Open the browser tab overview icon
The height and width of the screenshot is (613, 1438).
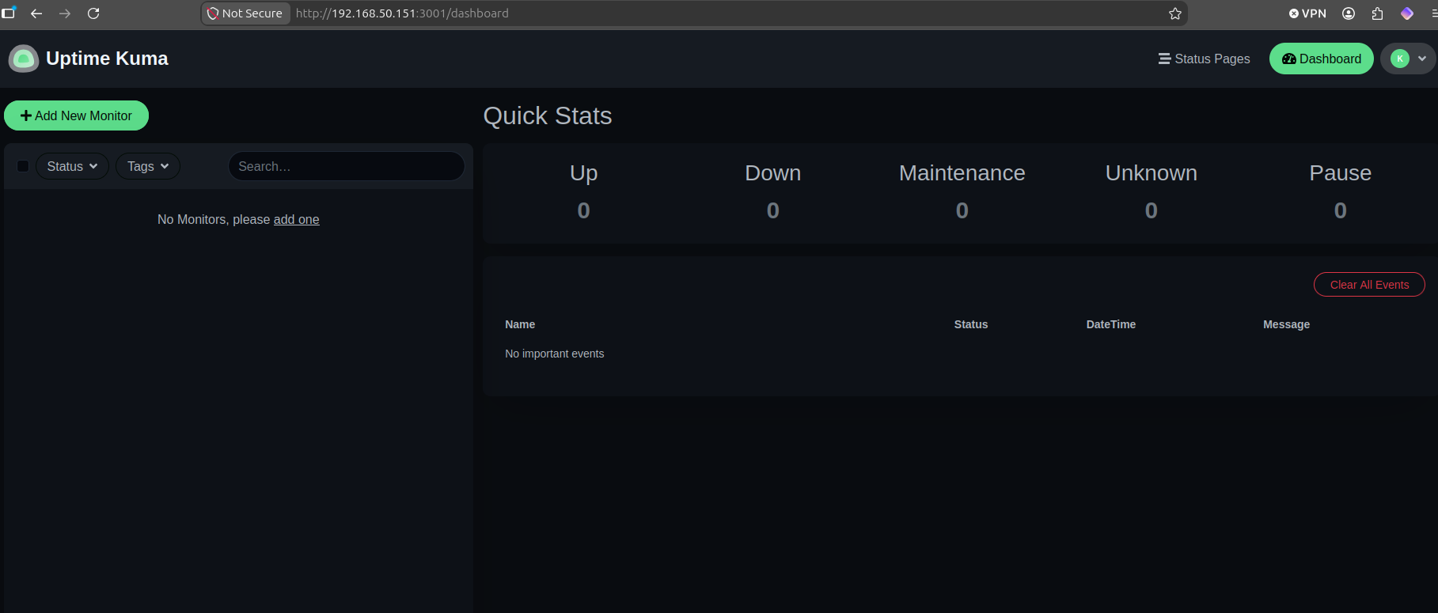9,12
